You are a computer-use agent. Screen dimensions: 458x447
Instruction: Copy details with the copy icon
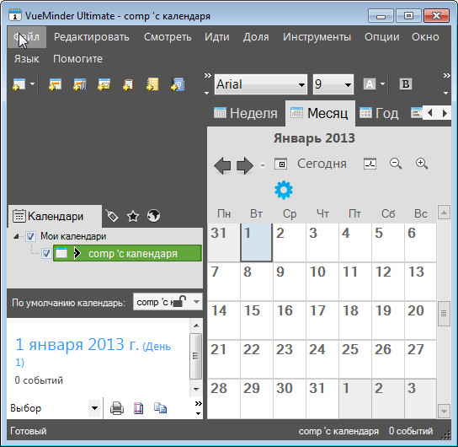160,408
